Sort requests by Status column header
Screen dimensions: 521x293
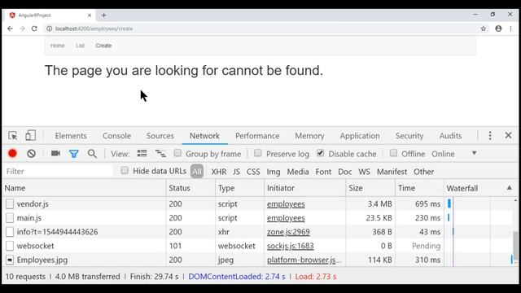190,188
